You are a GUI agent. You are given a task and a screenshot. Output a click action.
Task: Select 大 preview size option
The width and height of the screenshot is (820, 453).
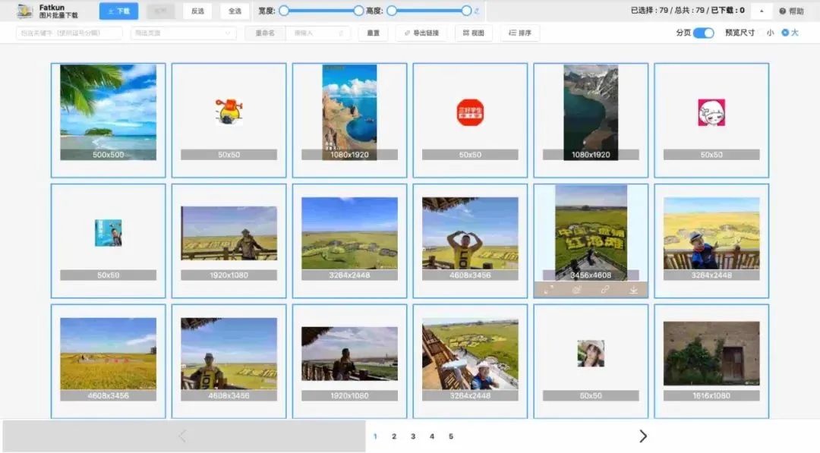pyautogui.click(x=796, y=33)
